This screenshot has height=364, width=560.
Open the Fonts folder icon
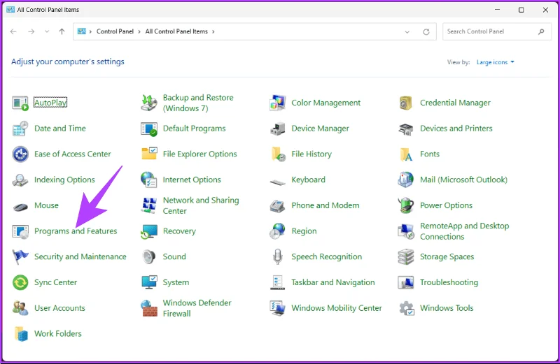(x=406, y=154)
